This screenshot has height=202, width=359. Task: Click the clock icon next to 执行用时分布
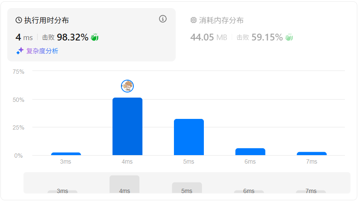[19, 20]
